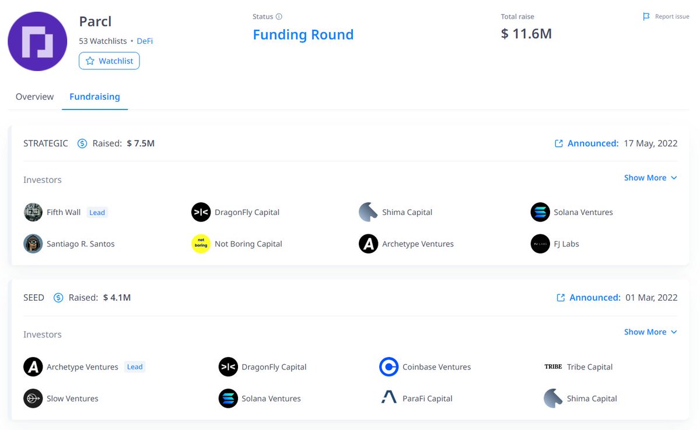Switch to the Fundraising tab
The height and width of the screenshot is (430, 700).
tap(94, 97)
